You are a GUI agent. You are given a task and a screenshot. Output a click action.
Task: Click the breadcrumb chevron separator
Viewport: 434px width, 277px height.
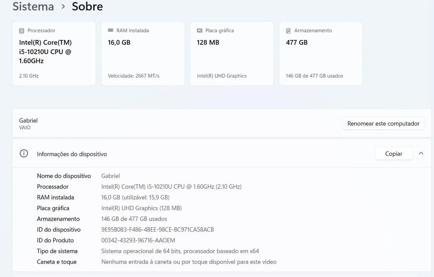[x=63, y=6]
